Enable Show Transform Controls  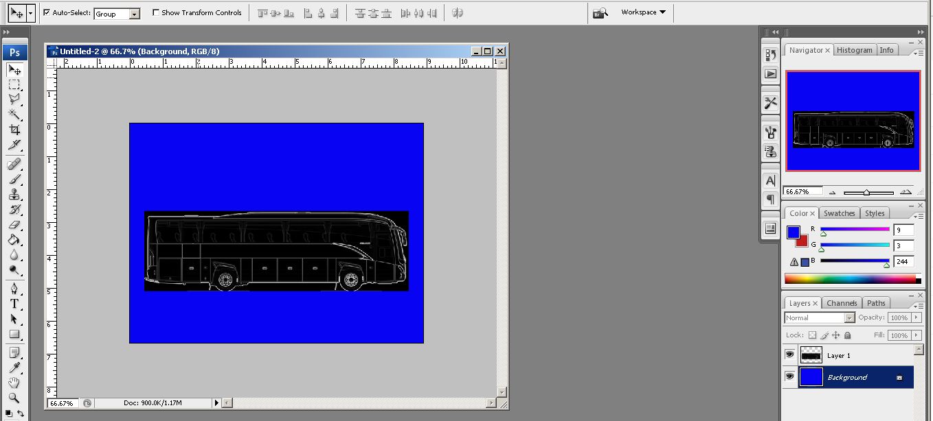click(155, 12)
